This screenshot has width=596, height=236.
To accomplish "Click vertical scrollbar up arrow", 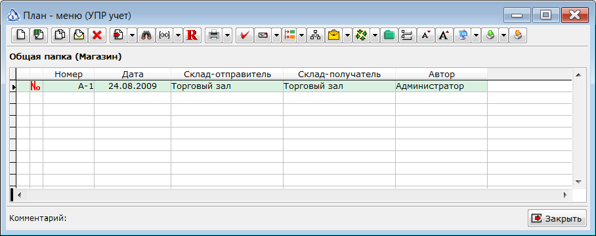I will click(578, 75).
